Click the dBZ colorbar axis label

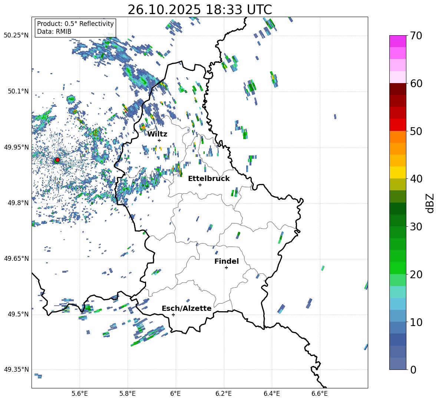pyautogui.click(x=430, y=203)
